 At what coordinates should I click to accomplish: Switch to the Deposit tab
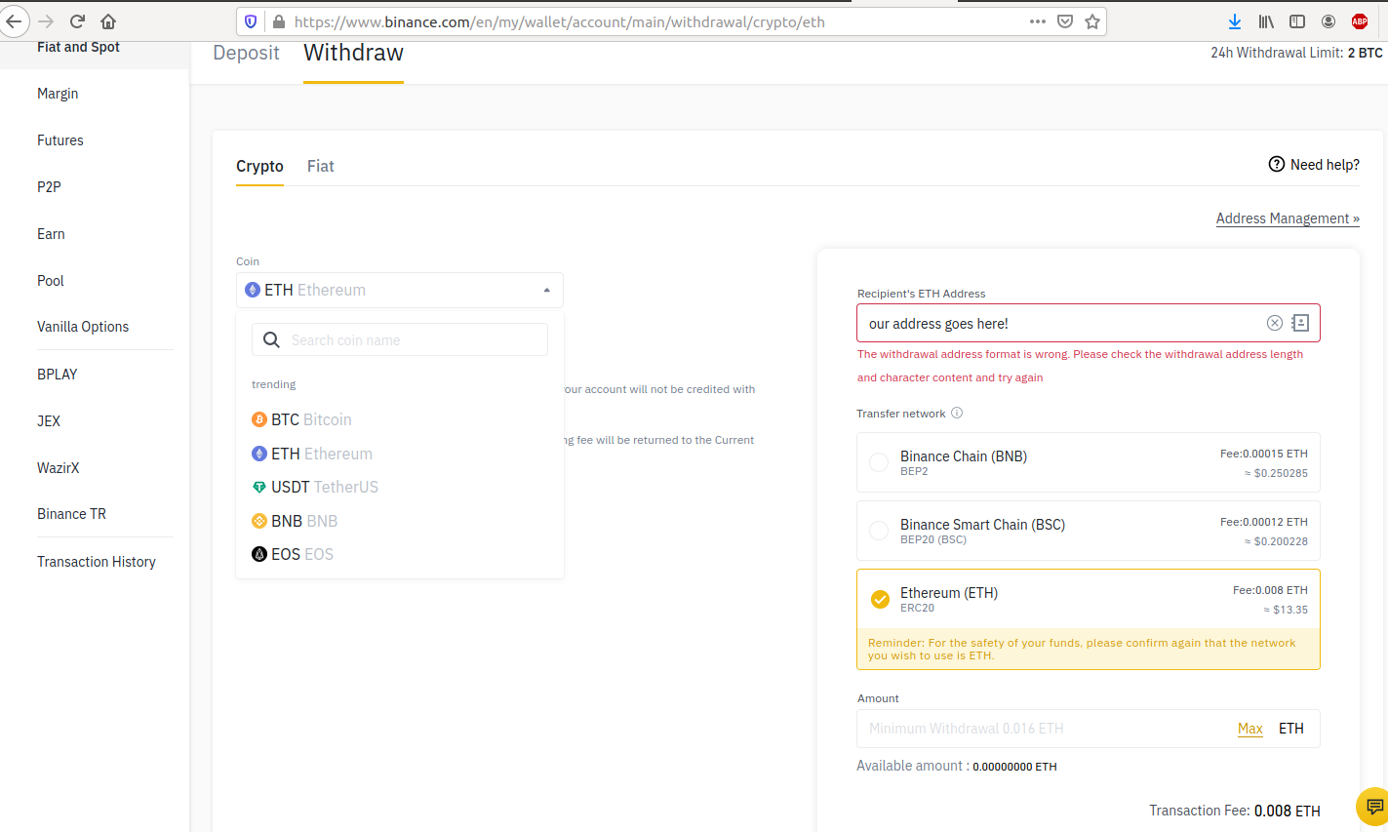click(x=246, y=54)
